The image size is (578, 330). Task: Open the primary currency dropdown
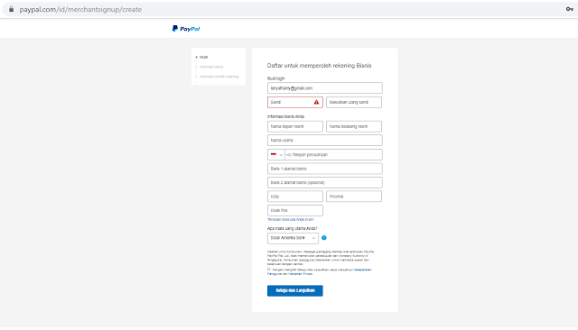coord(293,238)
